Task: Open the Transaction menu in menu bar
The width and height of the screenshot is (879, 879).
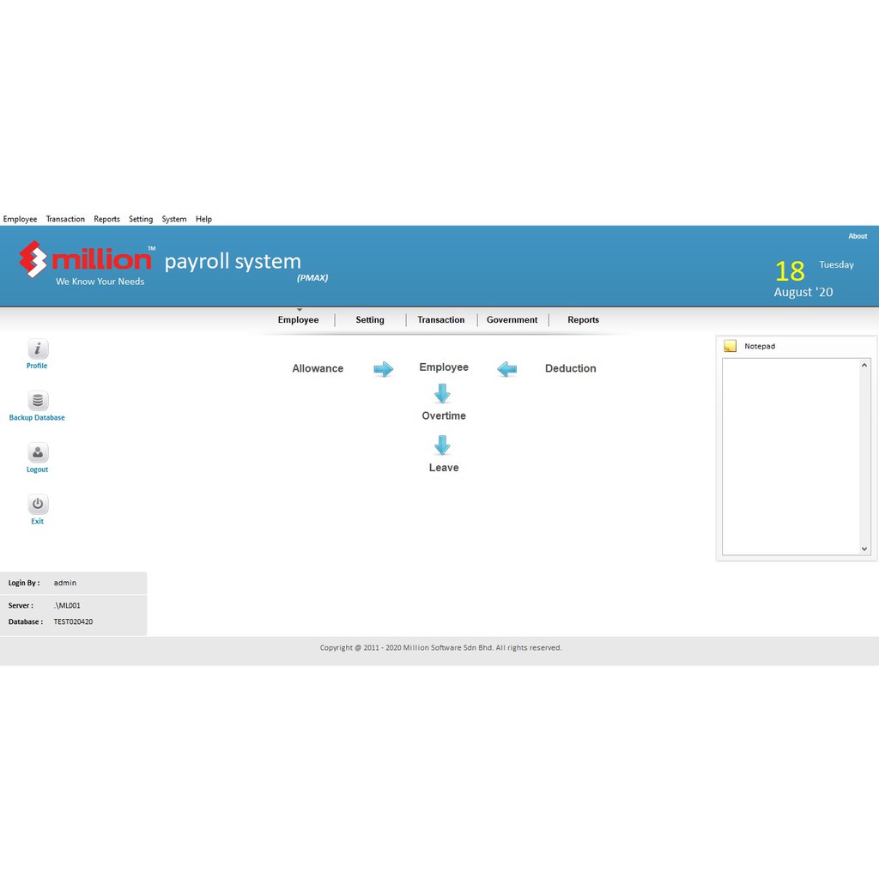Action: [65, 219]
